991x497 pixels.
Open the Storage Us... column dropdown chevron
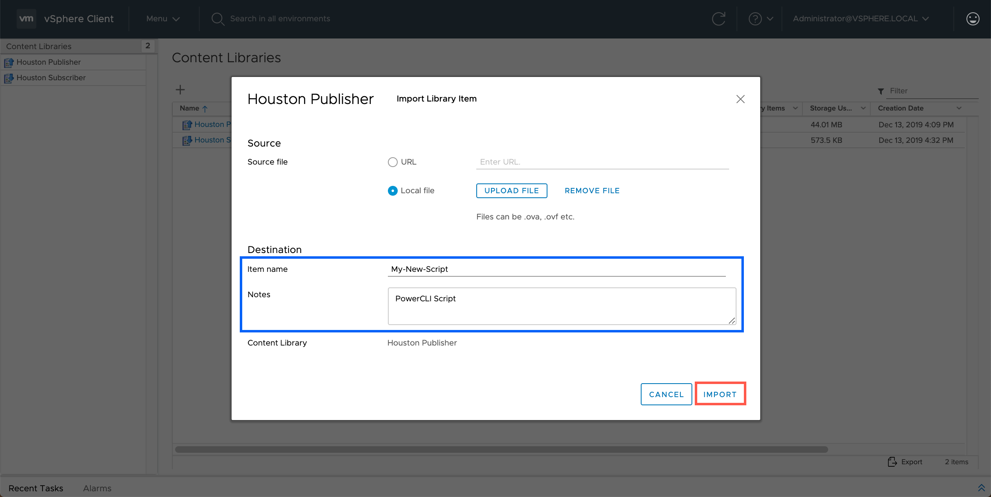point(863,108)
